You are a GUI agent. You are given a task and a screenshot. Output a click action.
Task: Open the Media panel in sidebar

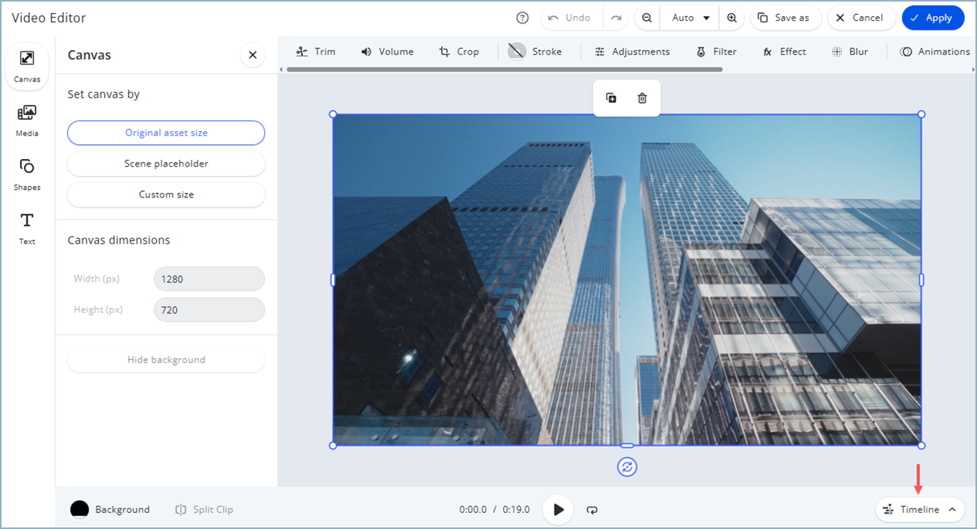tap(27, 120)
